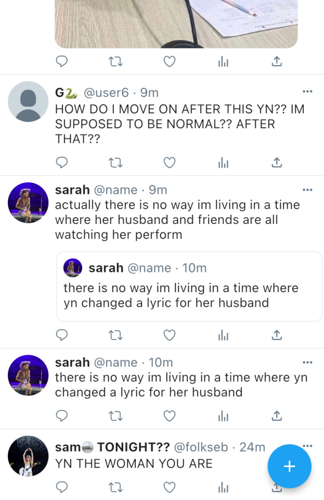Open sam's black concert profile picture
Image resolution: width=324 pixels, height=500 pixels.
[x=28, y=456]
